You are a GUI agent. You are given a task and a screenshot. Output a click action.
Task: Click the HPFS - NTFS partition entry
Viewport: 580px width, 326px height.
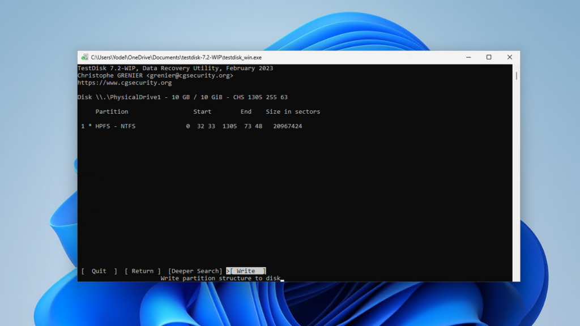(x=116, y=126)
